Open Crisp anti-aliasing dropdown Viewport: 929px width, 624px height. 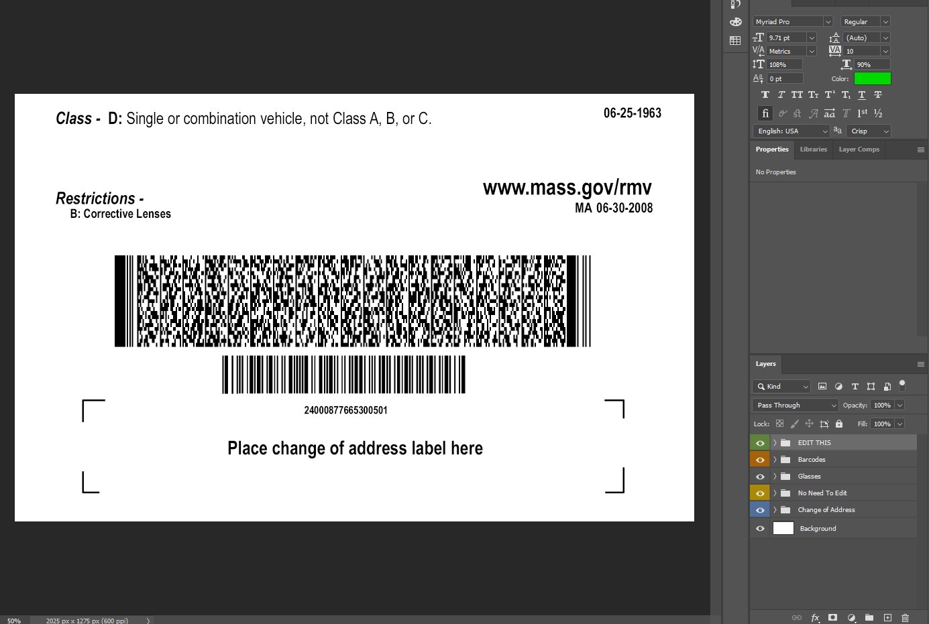pos(869,131)
